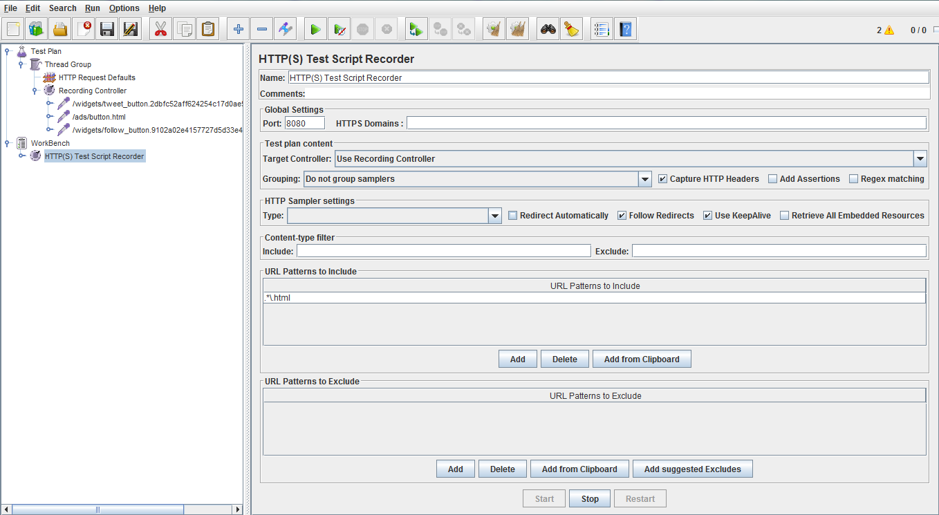Select the Cut scissors toolbar icon

click(x=160, y=28)
